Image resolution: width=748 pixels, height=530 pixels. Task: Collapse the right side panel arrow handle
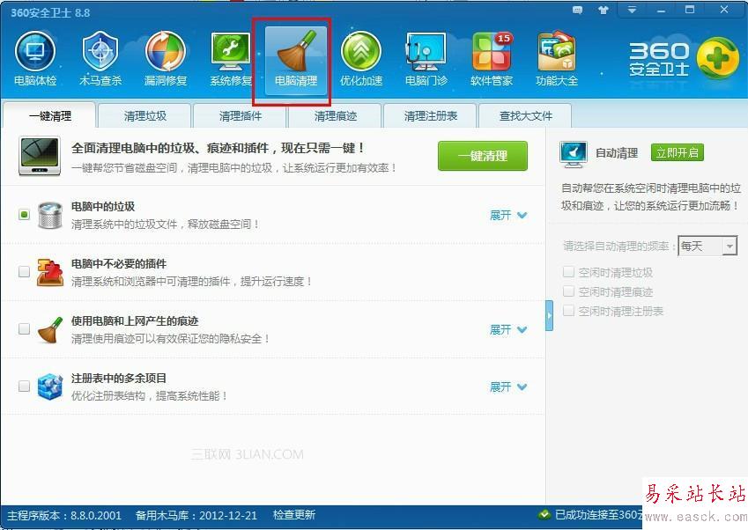(x=549, y=315)
